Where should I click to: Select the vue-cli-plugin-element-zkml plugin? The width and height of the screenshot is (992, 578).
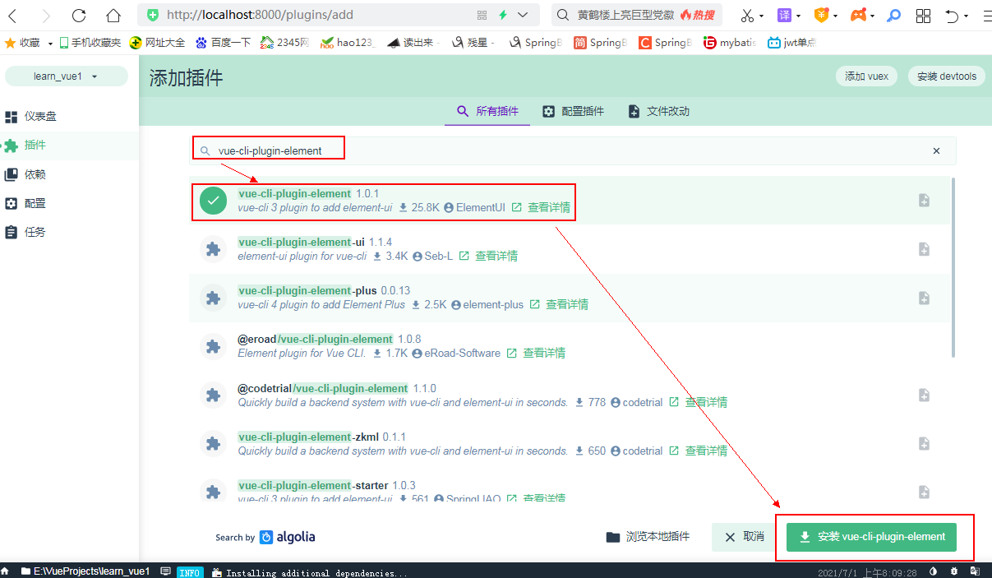(570, 443)
